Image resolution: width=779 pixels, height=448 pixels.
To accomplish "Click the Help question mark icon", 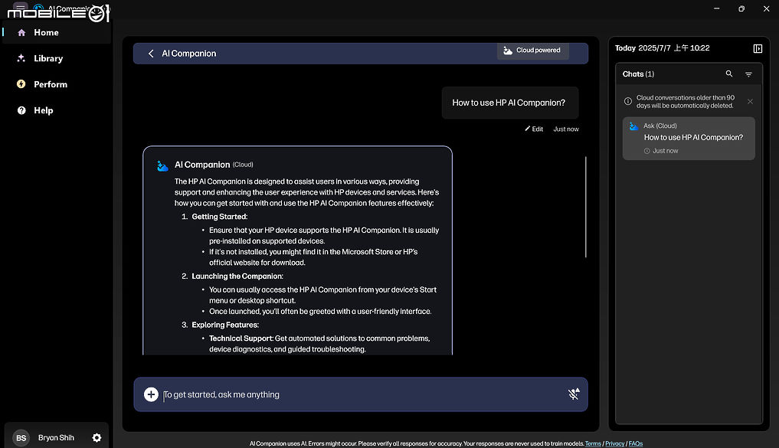I will tap(21, 110).
